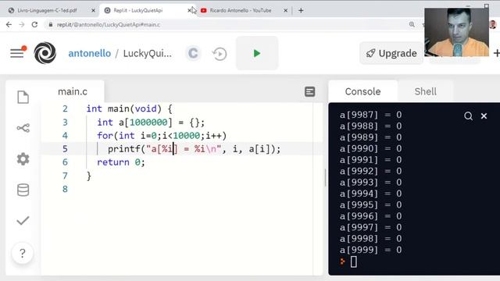
Task: Click console output "a[9993] = 0"
Action: point(370,182)
